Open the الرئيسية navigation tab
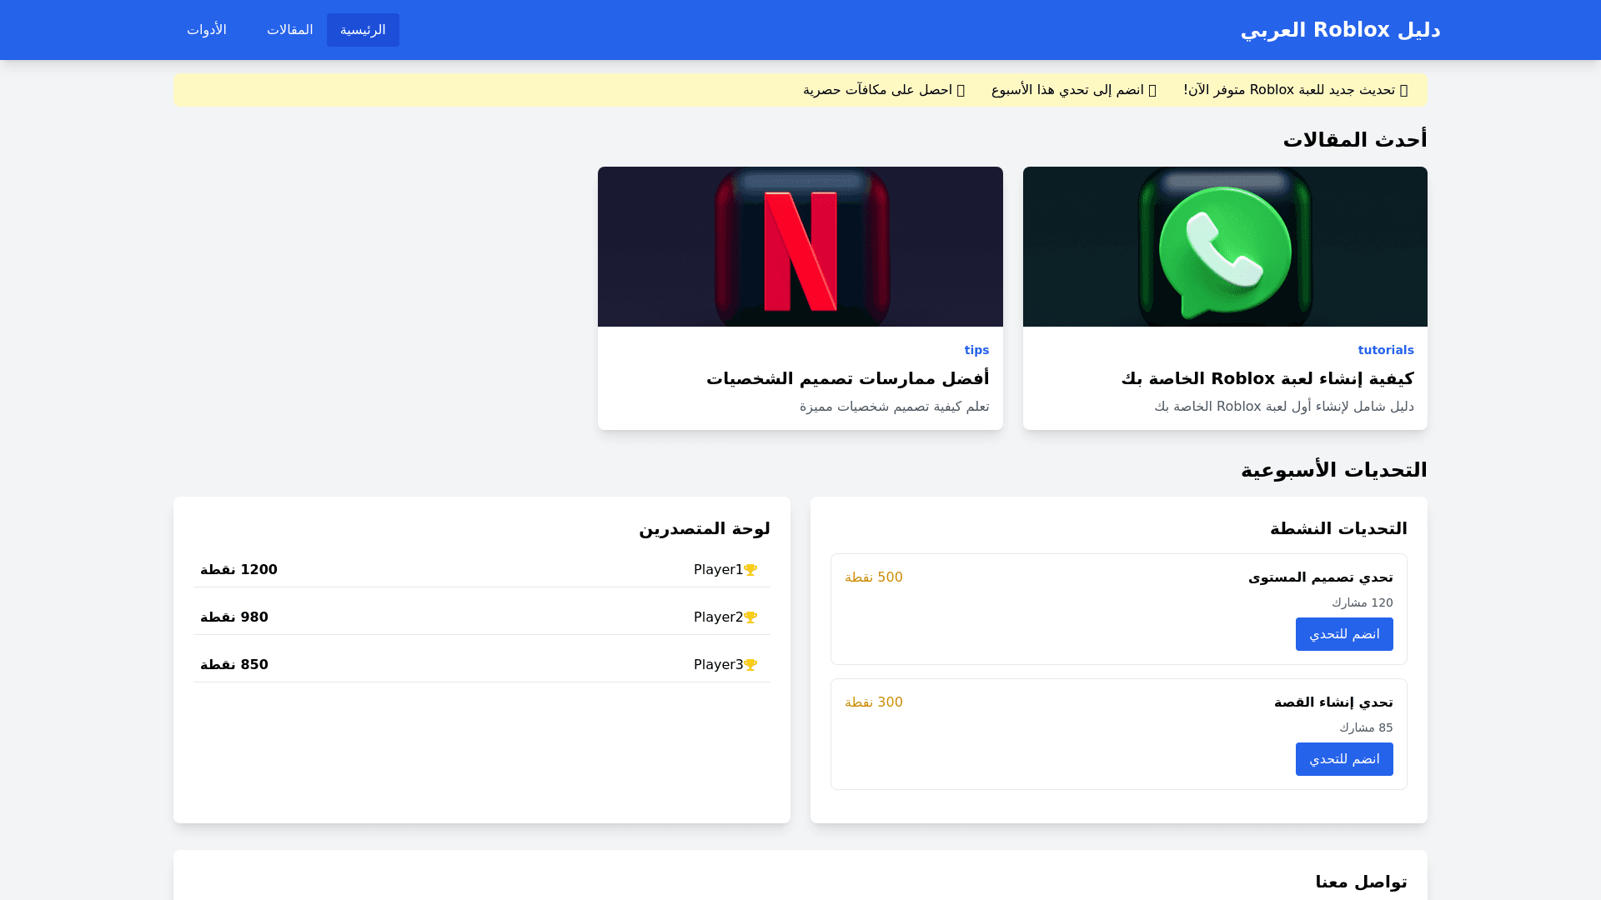The image size is (1601, 900). (x=363, y=30)
